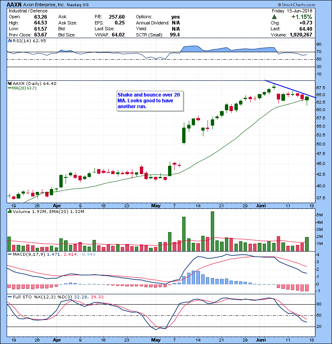Click the RSI indicator icon beside RSI(14)

pos(10,41)
